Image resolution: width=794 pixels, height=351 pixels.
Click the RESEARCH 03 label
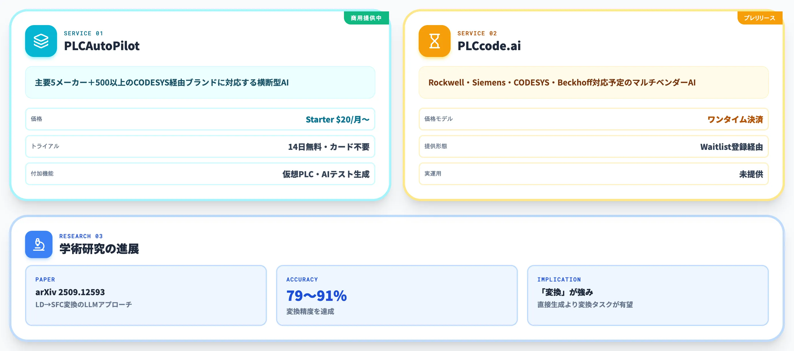pos(81,236)
